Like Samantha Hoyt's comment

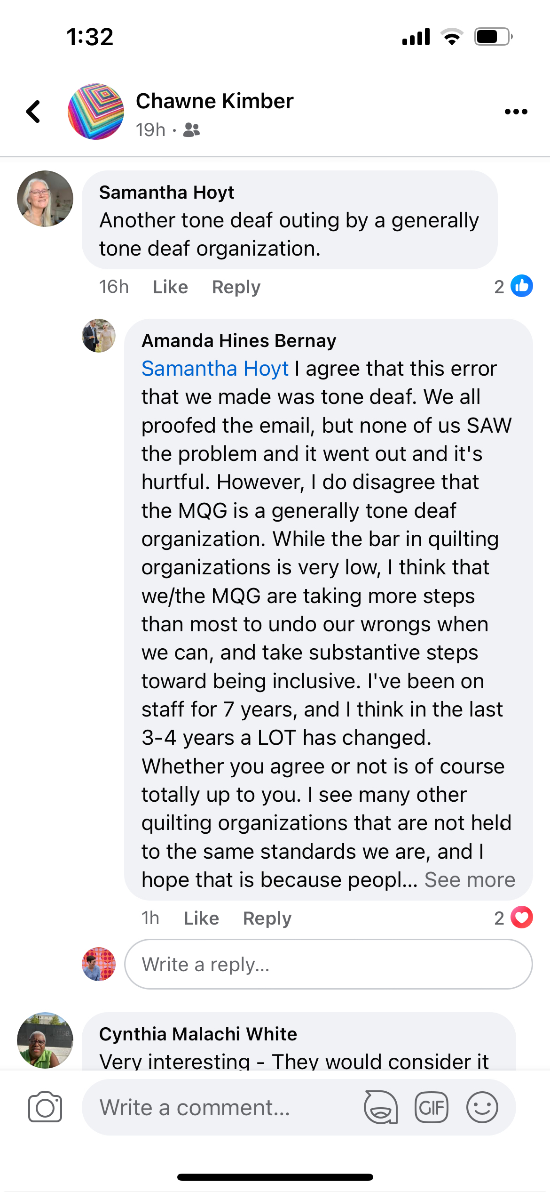click(170, 287)
